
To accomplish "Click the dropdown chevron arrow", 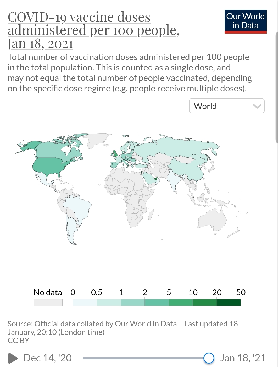I will (257, 106).
